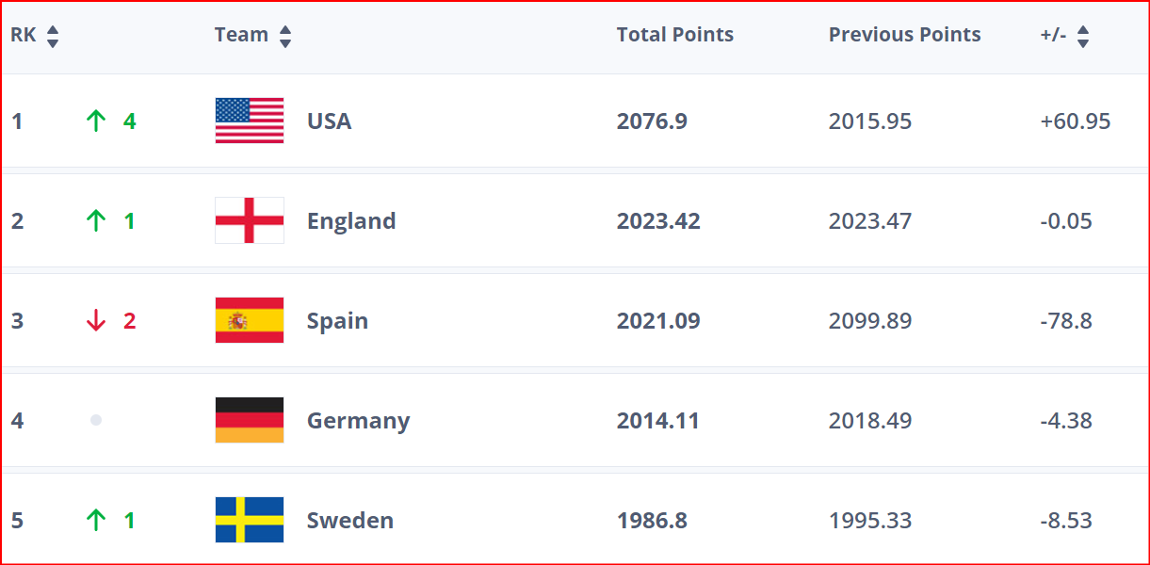Click Spain's red down arrow rank indicator
Screen dimensions: 1150x565
[x=96, y=321]
